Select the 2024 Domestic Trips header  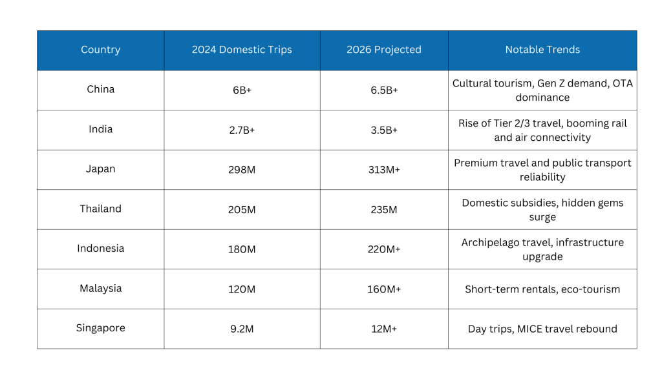coord(242,50)
